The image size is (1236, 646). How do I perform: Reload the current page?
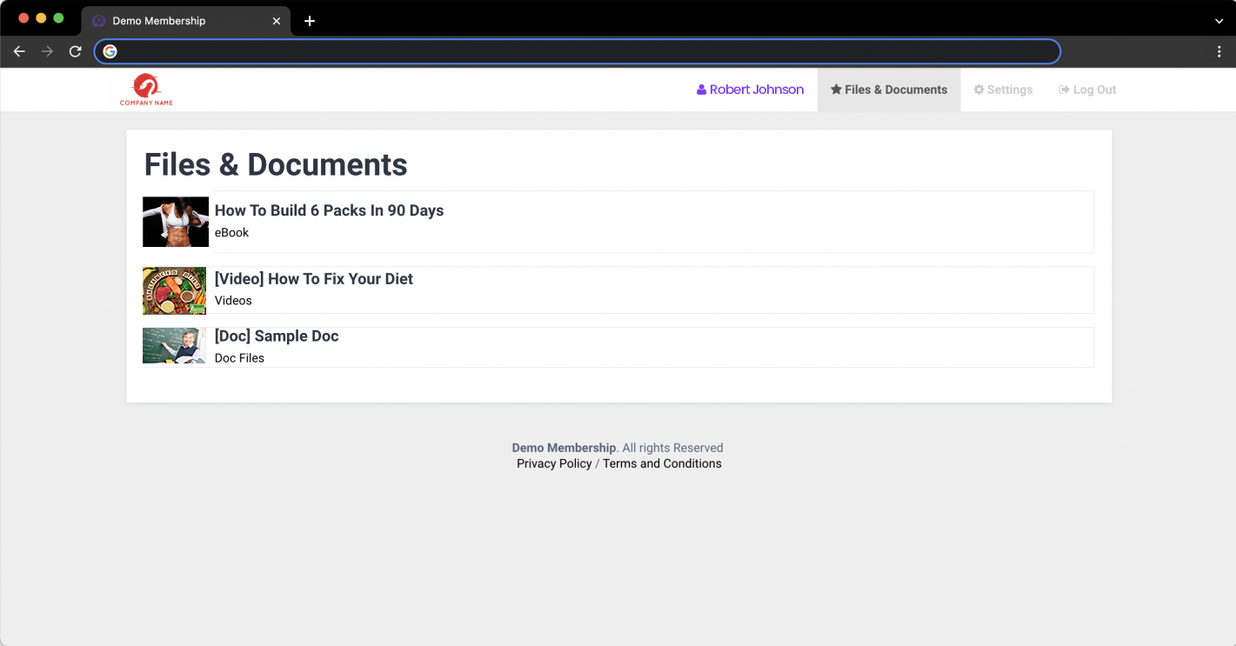pos(76,52)
